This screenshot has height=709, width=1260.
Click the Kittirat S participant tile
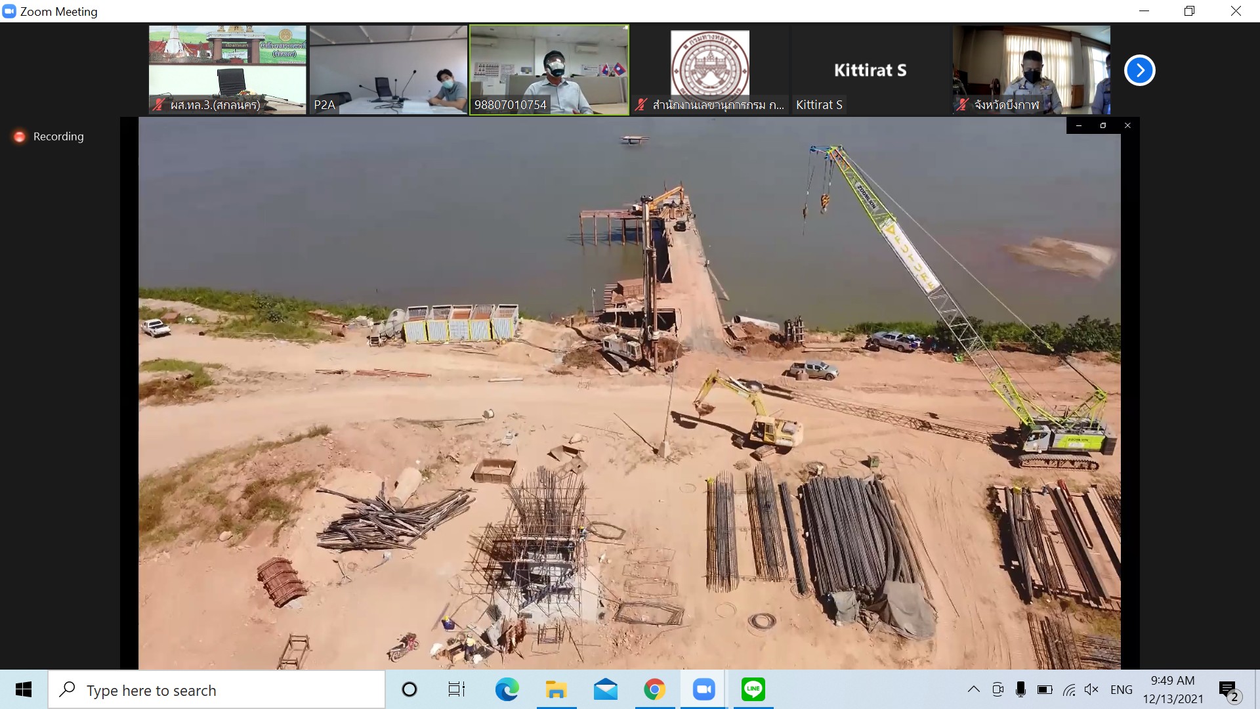pos(870,70)
